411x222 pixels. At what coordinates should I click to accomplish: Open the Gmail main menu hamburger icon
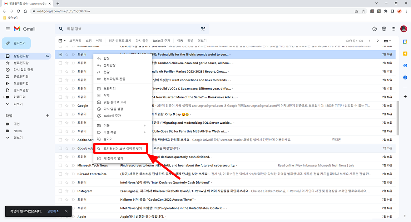point(8,29)
